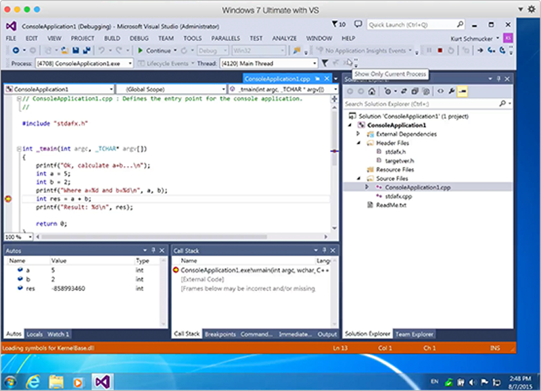Screen dimensions: 541x391
Task: Click the Solution Explorer search magnifier icon
Action: 502,103
